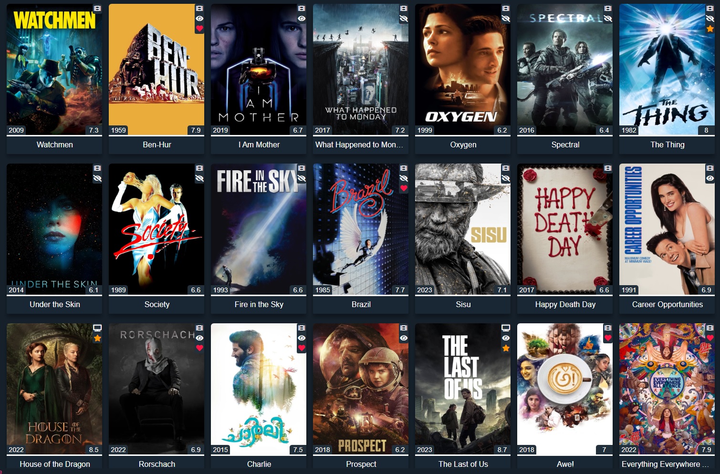Toggle the watched eye on Career Opportunities
The width and height of the screenshot is (720, 474).
click(710, 178)
